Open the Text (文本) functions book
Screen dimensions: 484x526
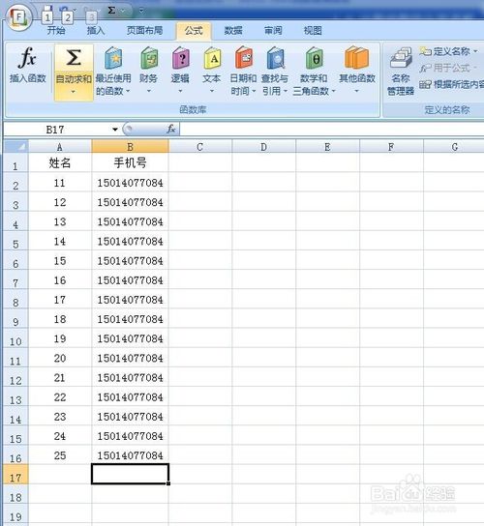(212, 71)
